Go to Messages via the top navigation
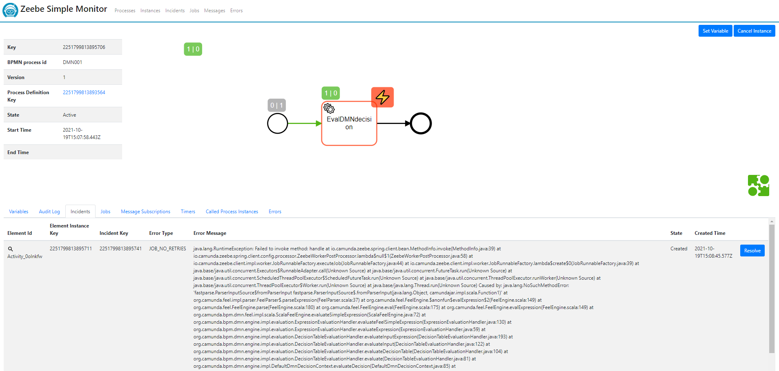Screen dimensions: 779x371 click(x=214, y=11)
